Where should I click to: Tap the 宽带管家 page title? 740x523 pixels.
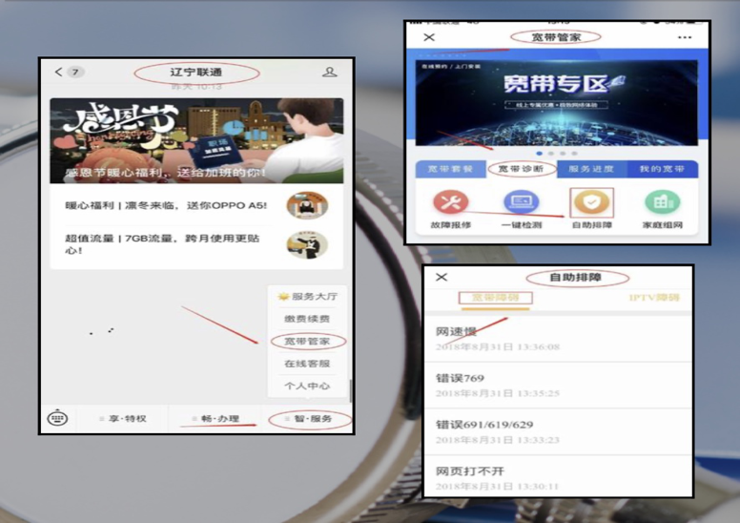coord(556,37)
